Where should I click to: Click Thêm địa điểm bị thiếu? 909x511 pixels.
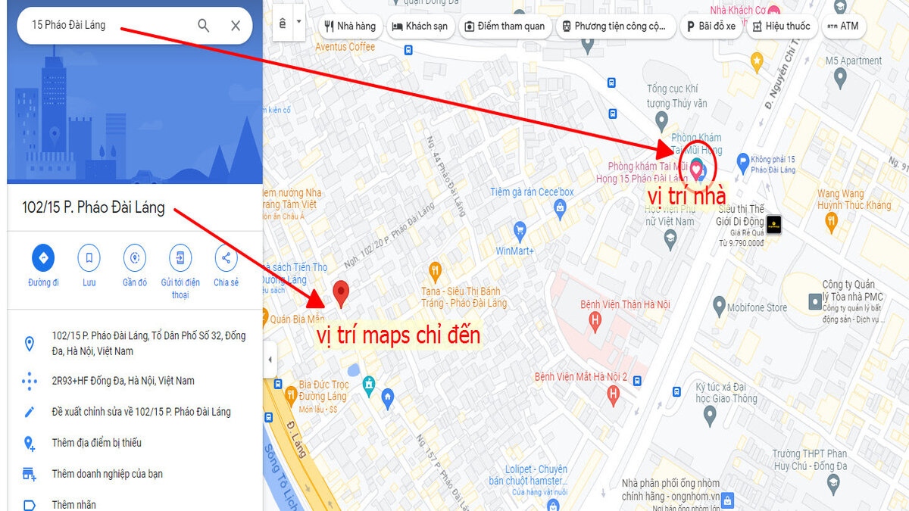click(97, 443)
